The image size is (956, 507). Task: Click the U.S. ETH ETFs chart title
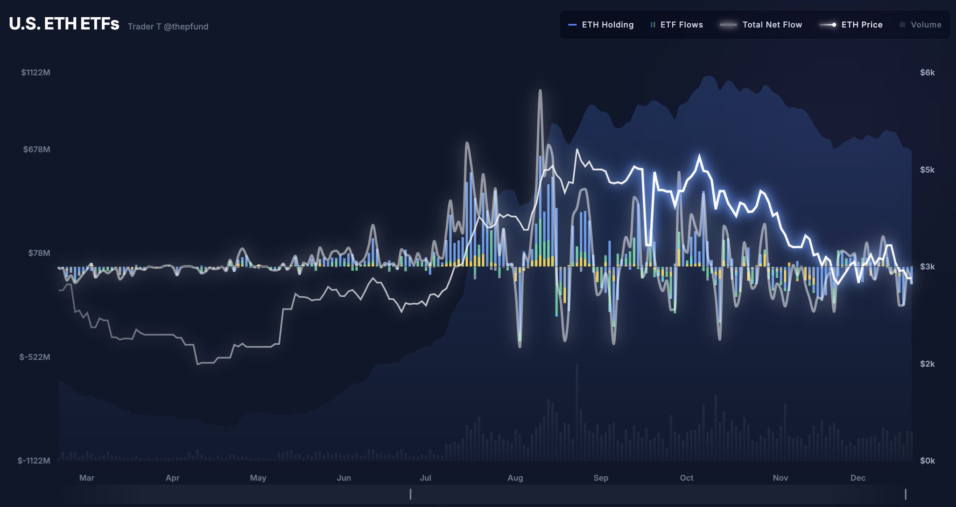[64, 24]
